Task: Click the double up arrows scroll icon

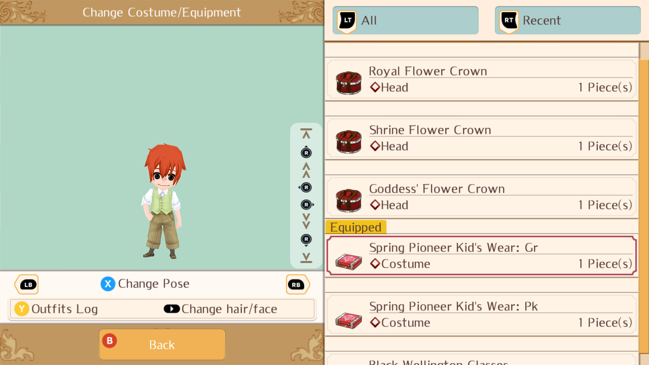Action: pyautogui.click(x=306, y=170)
